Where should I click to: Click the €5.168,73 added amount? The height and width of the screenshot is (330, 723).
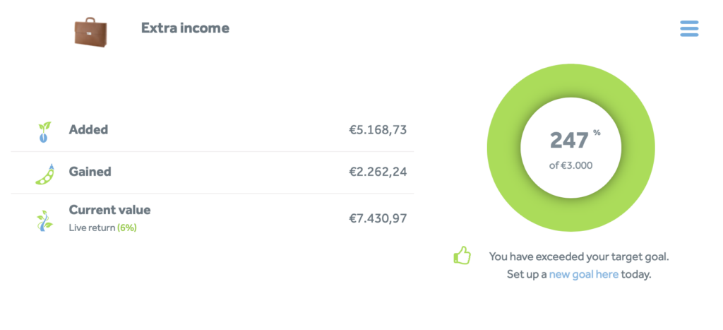coord(378,130)
